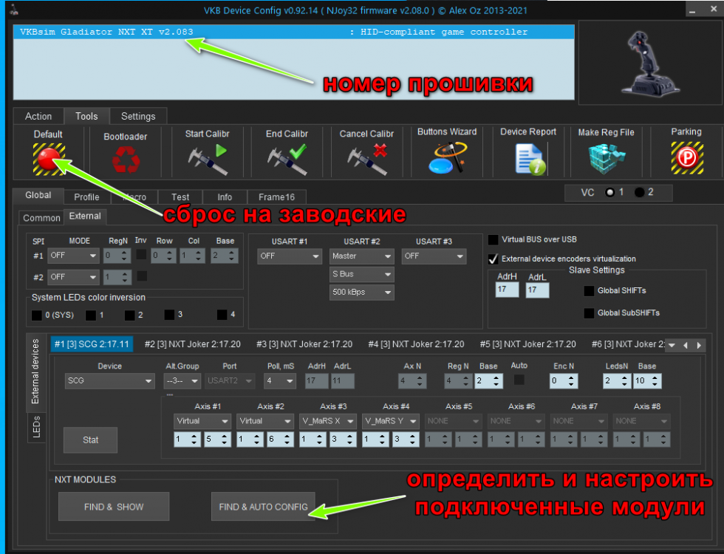This screenshot has height=554, width=724.
Task: Click the joystick device thumbnail
Action: click(x=650, y=62)
